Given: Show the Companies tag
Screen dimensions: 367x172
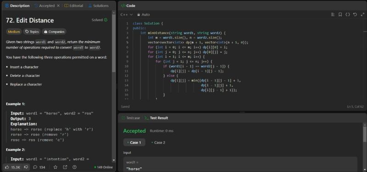Looking at the screenshot, I should tap(54, 32).
